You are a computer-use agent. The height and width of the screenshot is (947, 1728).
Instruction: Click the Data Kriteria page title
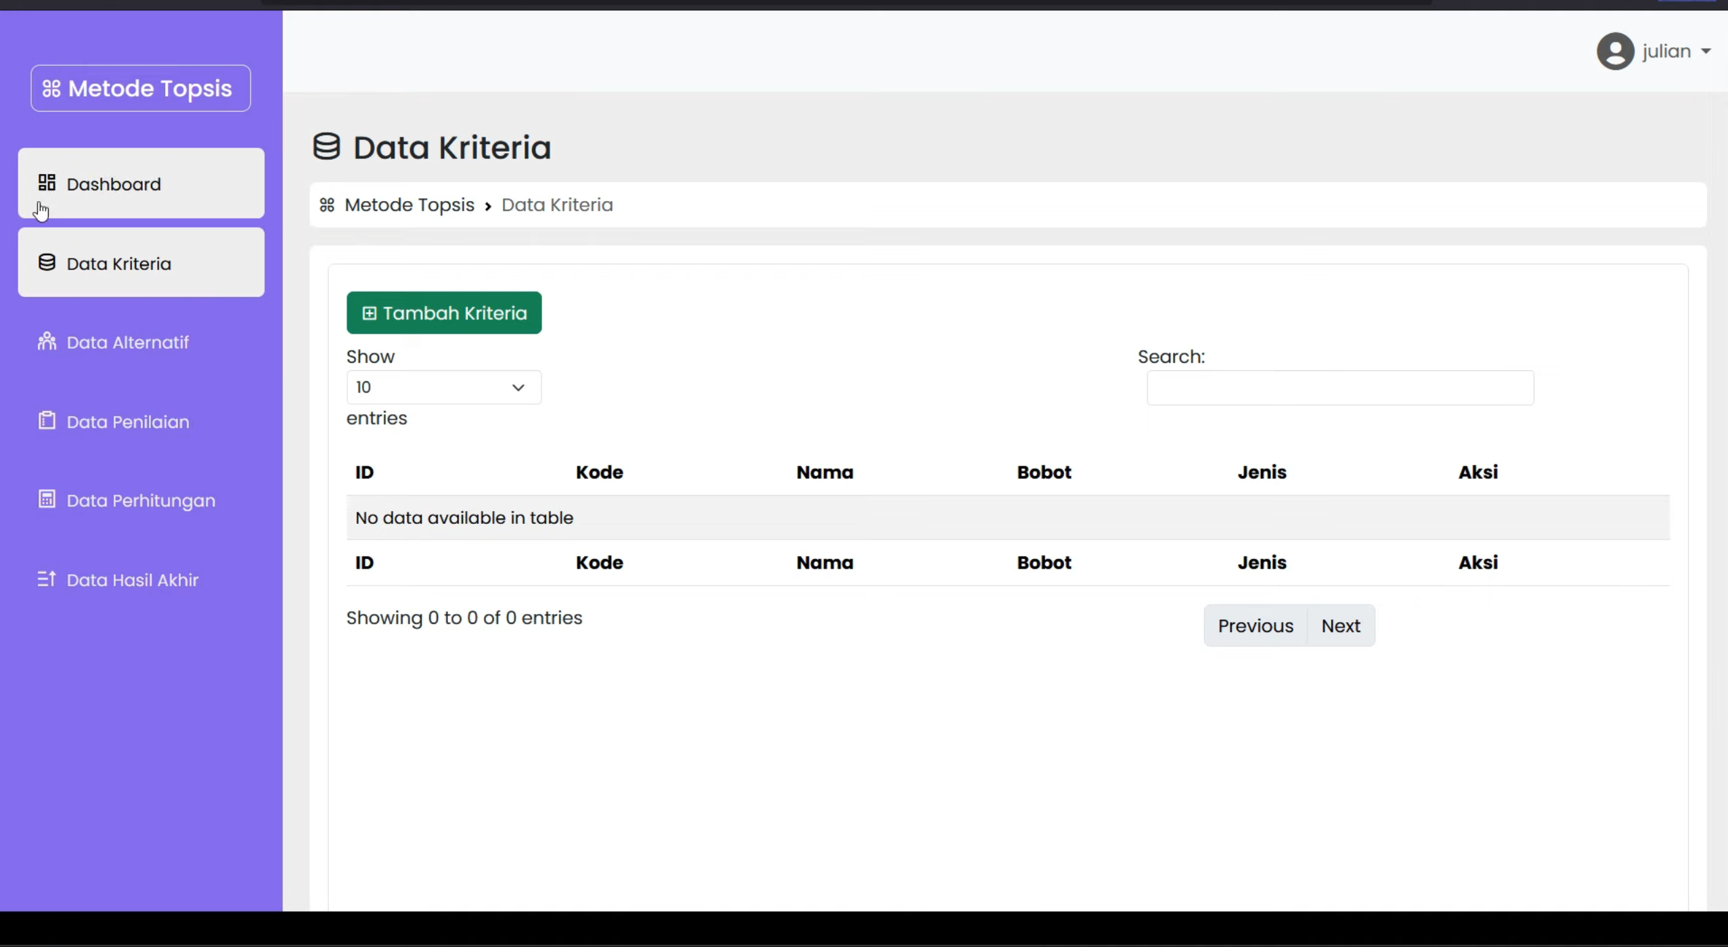tap(452, 147)
